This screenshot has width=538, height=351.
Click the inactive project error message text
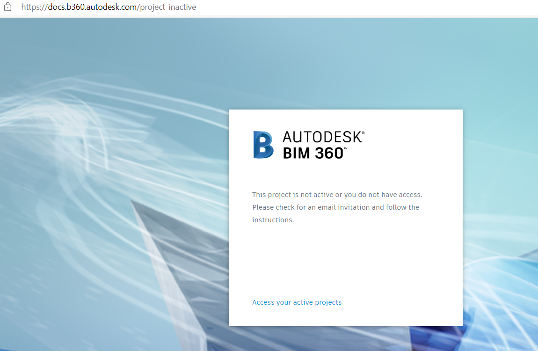[337, 207]
